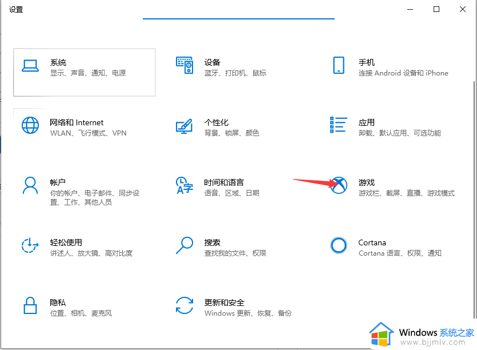Open the 隐私 padlock icon

[x=30, y=305]
